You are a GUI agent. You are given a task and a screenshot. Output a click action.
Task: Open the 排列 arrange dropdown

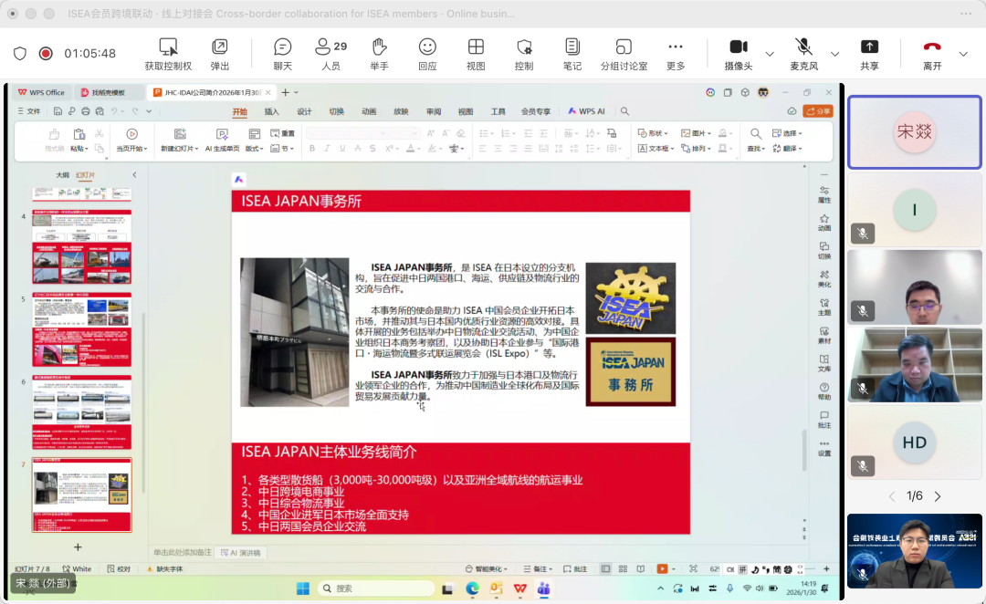tap(696, 149)
